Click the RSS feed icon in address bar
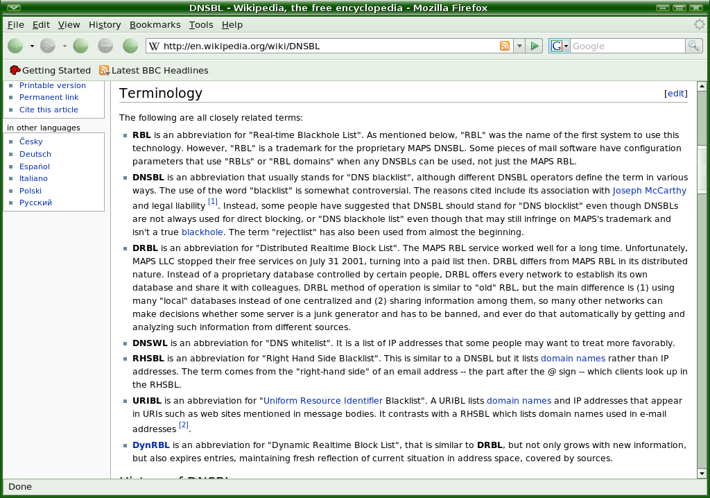 505,46
